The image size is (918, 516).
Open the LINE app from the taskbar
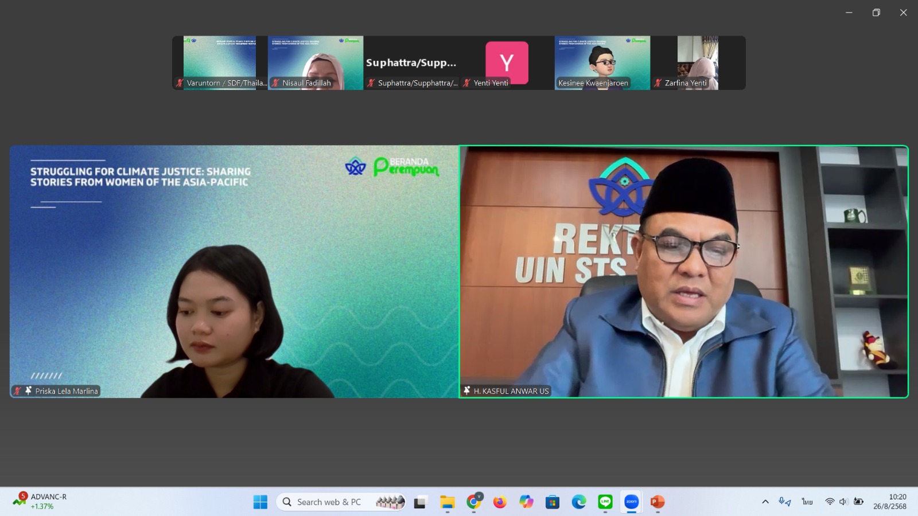(x=605, y=502)
